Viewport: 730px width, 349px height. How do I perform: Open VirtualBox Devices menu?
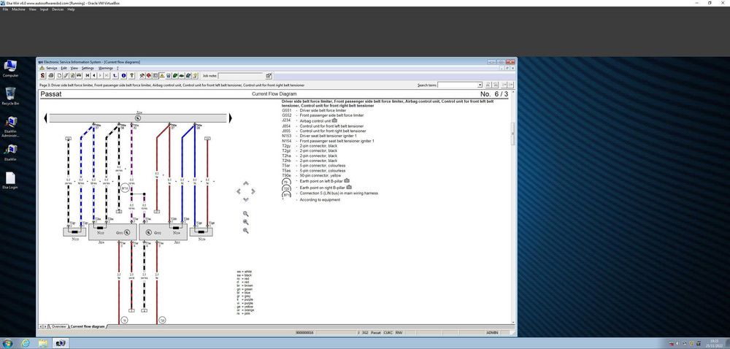point(58,9)
